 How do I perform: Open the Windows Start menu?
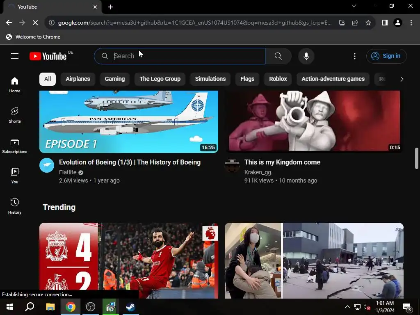[x=10, y=307]
